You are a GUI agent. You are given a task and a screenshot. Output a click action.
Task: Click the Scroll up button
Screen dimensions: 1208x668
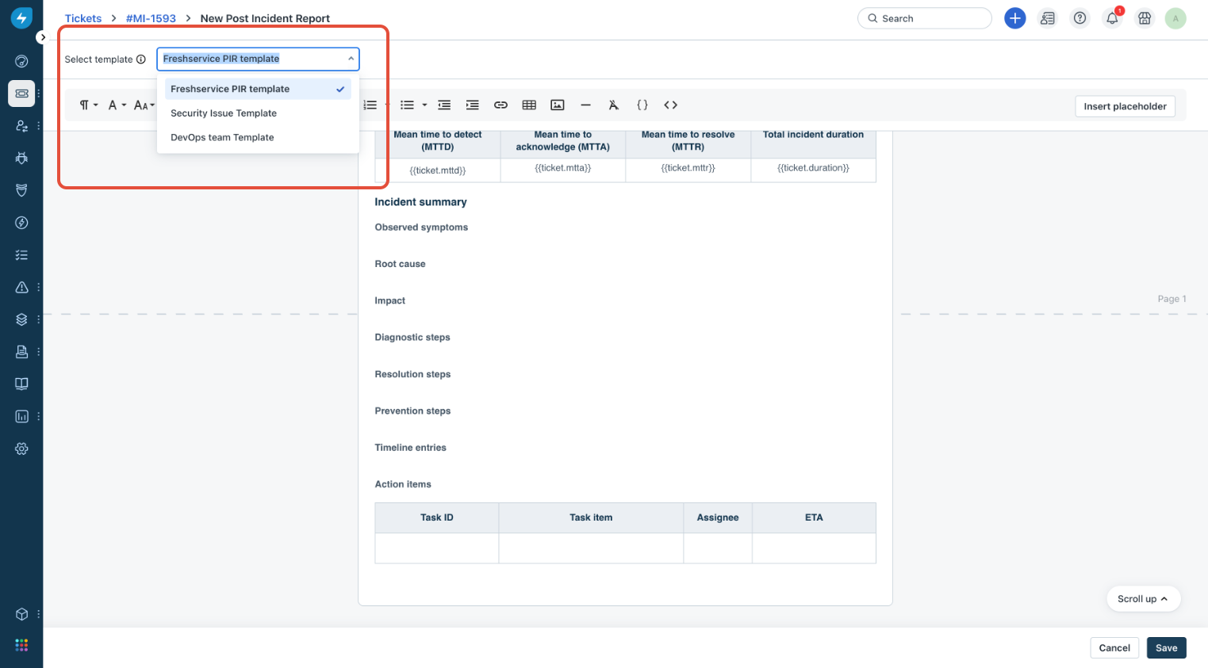click(1143, 599)
